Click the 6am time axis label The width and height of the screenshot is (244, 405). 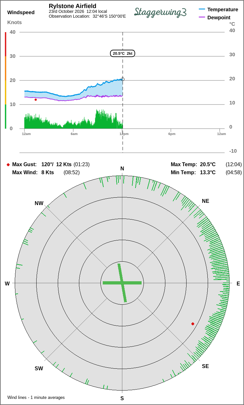click(74, 134)
